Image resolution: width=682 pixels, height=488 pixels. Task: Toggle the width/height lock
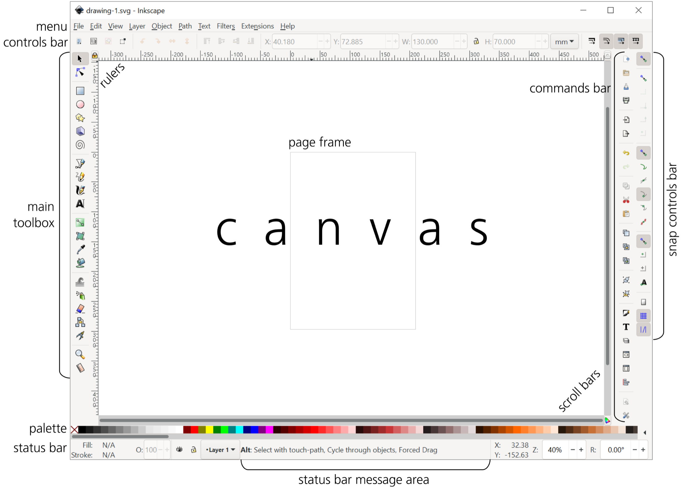pyautogui.click(x=476, y=41)
